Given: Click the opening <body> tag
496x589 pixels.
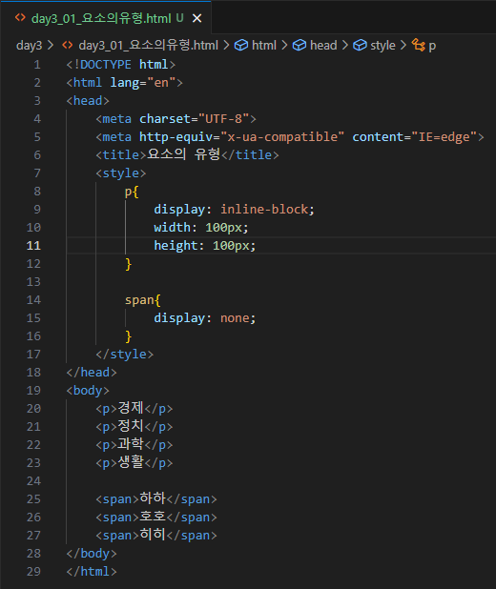Looking at the screenshot, I should pyautogui.click(x=88, y=391).
